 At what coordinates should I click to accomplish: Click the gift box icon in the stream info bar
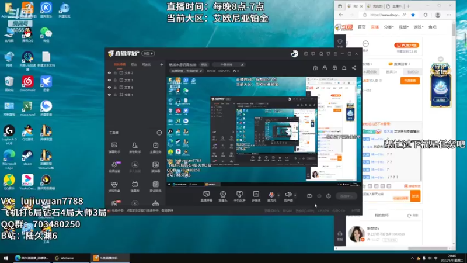pyautogui.click(x=315, y=68)
